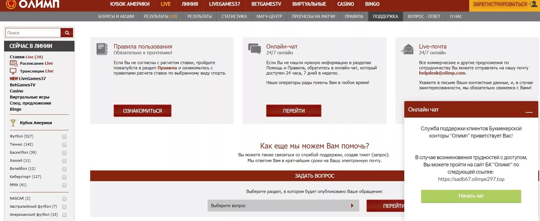The width and height of the screenshot is (540, 221).
Task: Tick the Хоккей (11) checkbox
Action: [64, 161]
